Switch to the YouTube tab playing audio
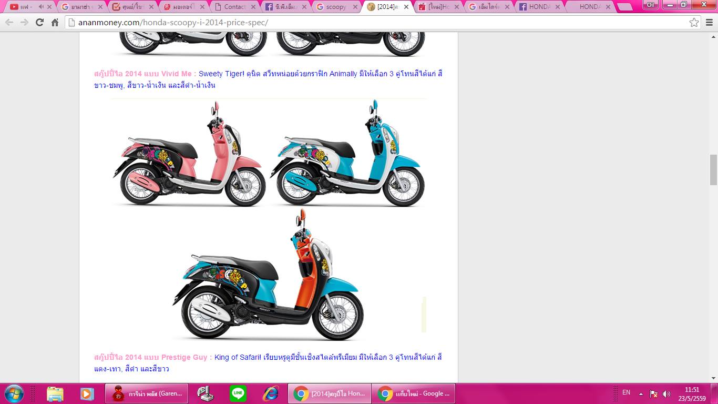The width and height of the screenshot is (718, 404). (x=30, y=7)
